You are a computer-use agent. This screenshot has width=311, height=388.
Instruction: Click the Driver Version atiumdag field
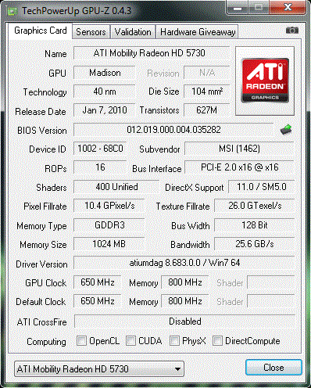(184, 263)
